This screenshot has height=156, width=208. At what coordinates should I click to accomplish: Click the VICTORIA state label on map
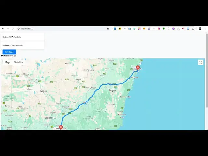[50, 118]
